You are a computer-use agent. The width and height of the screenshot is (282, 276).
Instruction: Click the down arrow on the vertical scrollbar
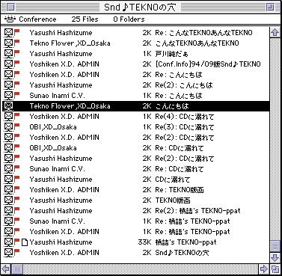[275, 257]
